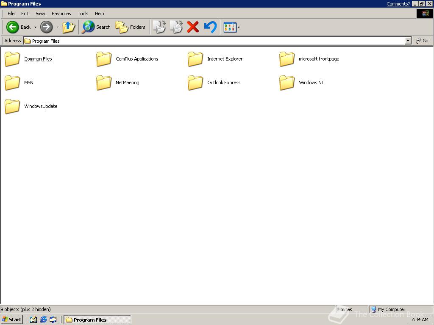Click the Forward arrow icon
The width and height of the screenshot is (434, 325).
(x=46, y=27)
